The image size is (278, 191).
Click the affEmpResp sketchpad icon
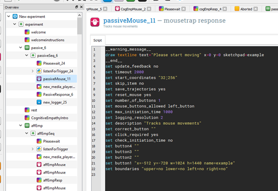(39, 180)
